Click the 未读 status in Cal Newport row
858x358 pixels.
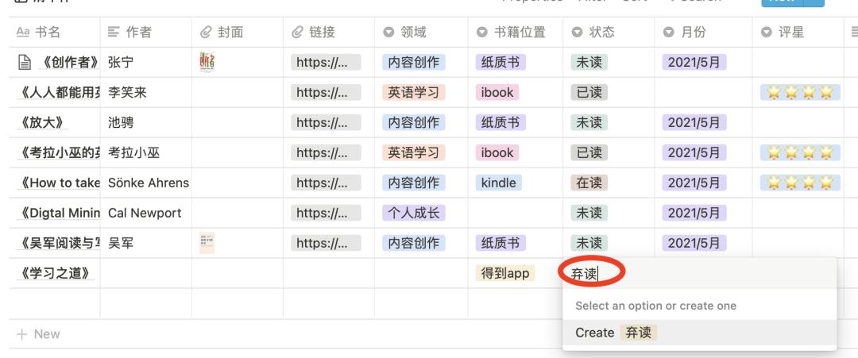coord(589,213)
